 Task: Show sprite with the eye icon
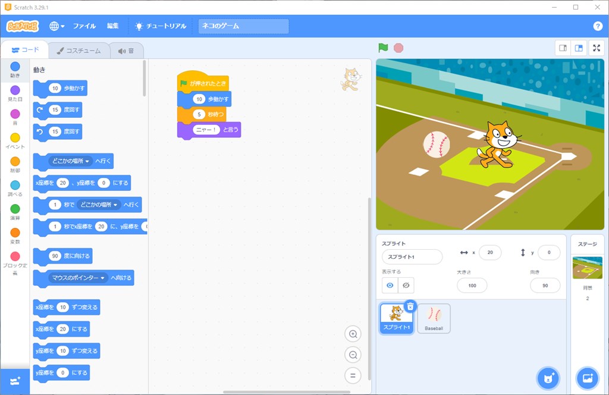pyautogui.click(x=390, y=286)
